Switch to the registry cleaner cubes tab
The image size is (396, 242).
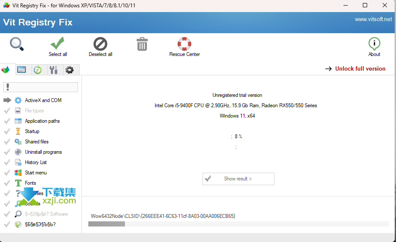click(6, 70)
